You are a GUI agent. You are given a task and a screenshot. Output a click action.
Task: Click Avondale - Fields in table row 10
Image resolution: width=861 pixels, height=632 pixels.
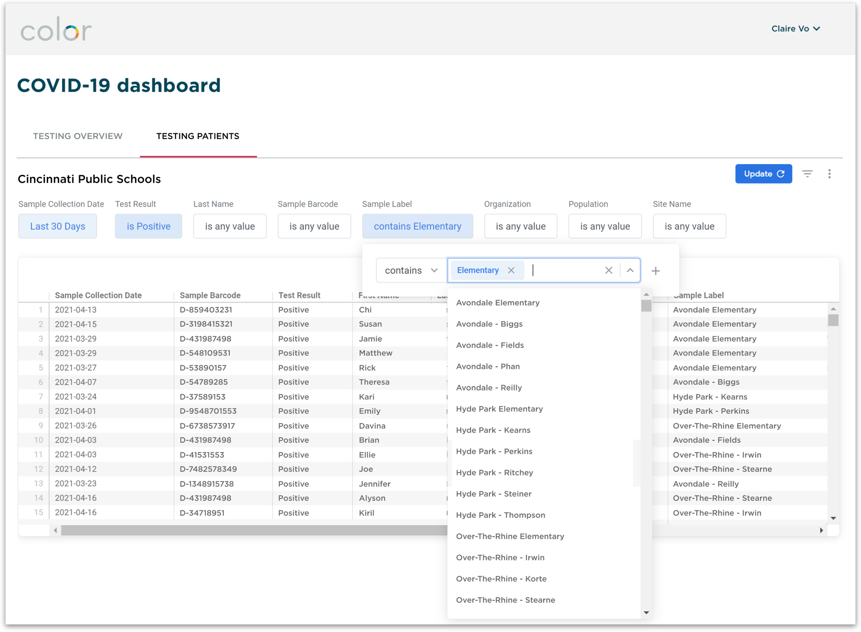[x=706, y=440]
